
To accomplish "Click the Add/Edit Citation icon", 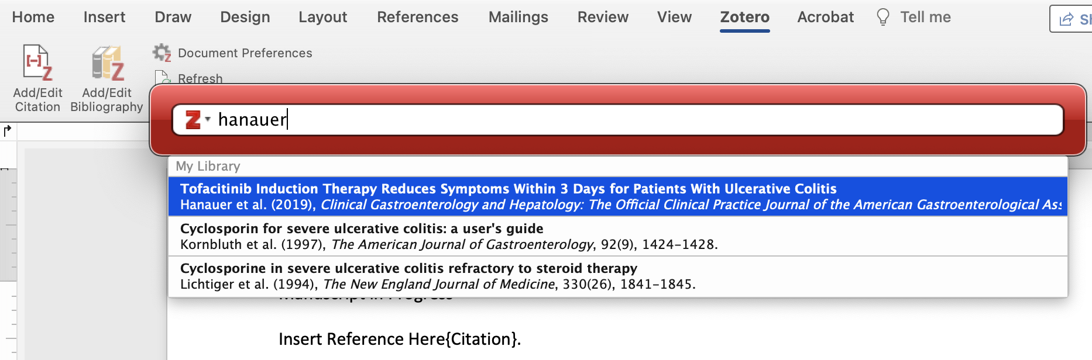I will coord(37,63).
